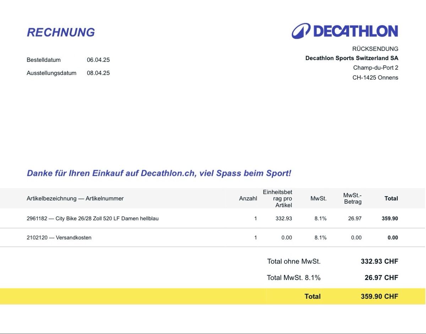Select 8.1% in the Versandkosten row
Image resolution: width=426 pixels, height=334 pixels.
point(321,237)
